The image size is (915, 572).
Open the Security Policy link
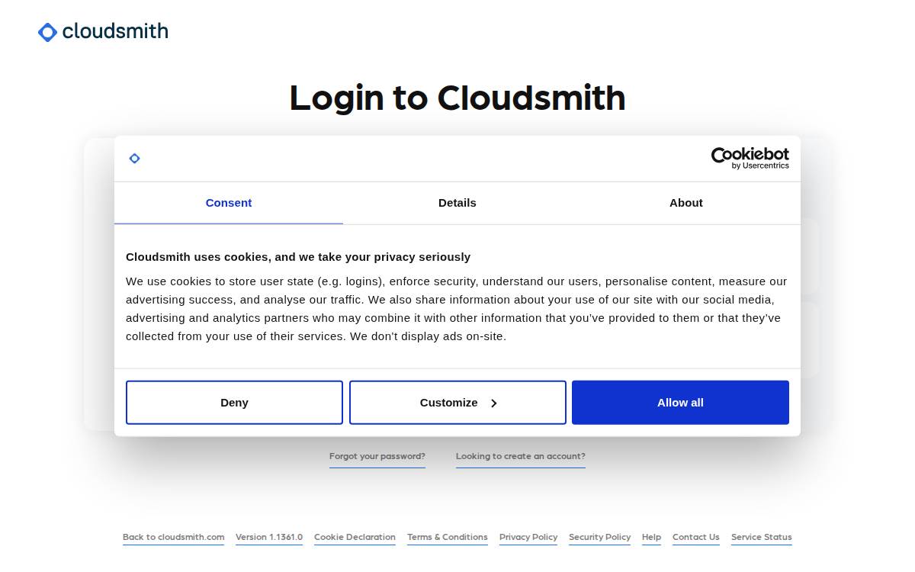600,537
